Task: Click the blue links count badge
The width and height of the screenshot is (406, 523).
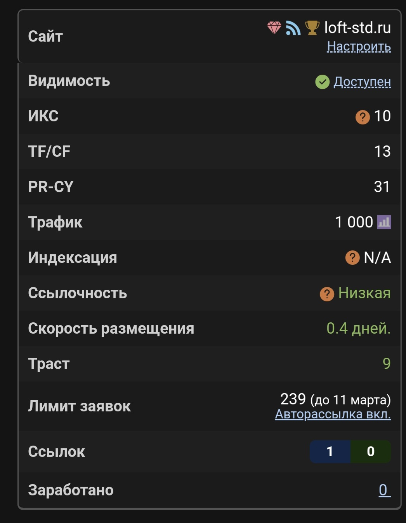Action: coord(330,451)
